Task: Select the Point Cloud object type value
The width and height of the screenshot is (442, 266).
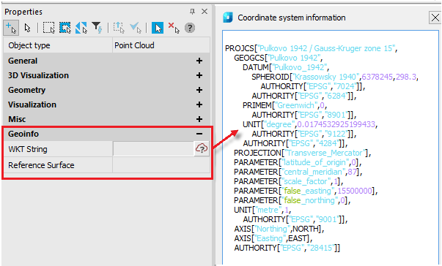Action: tap(134, 45)
